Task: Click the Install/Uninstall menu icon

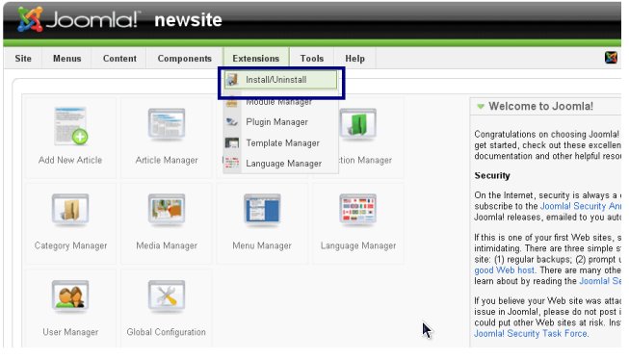Action: pyautogui.click(x=233, y=79)
